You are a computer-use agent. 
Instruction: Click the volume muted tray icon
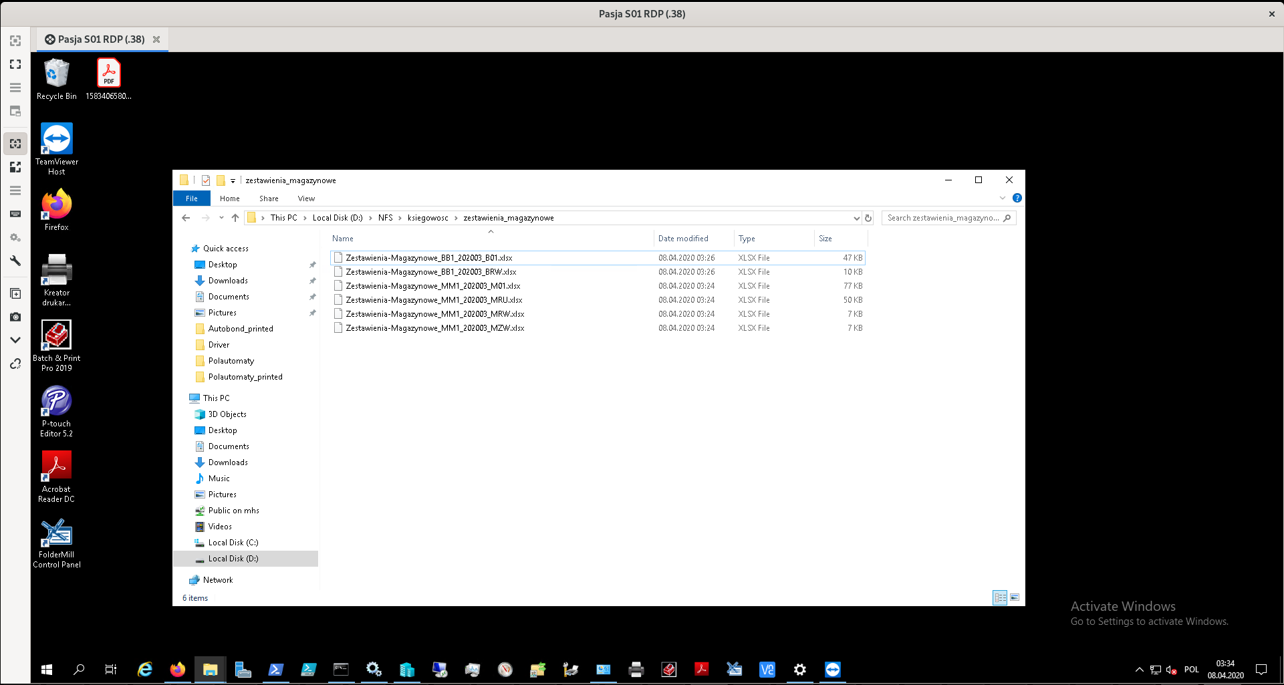click(x=1171, y=670)
